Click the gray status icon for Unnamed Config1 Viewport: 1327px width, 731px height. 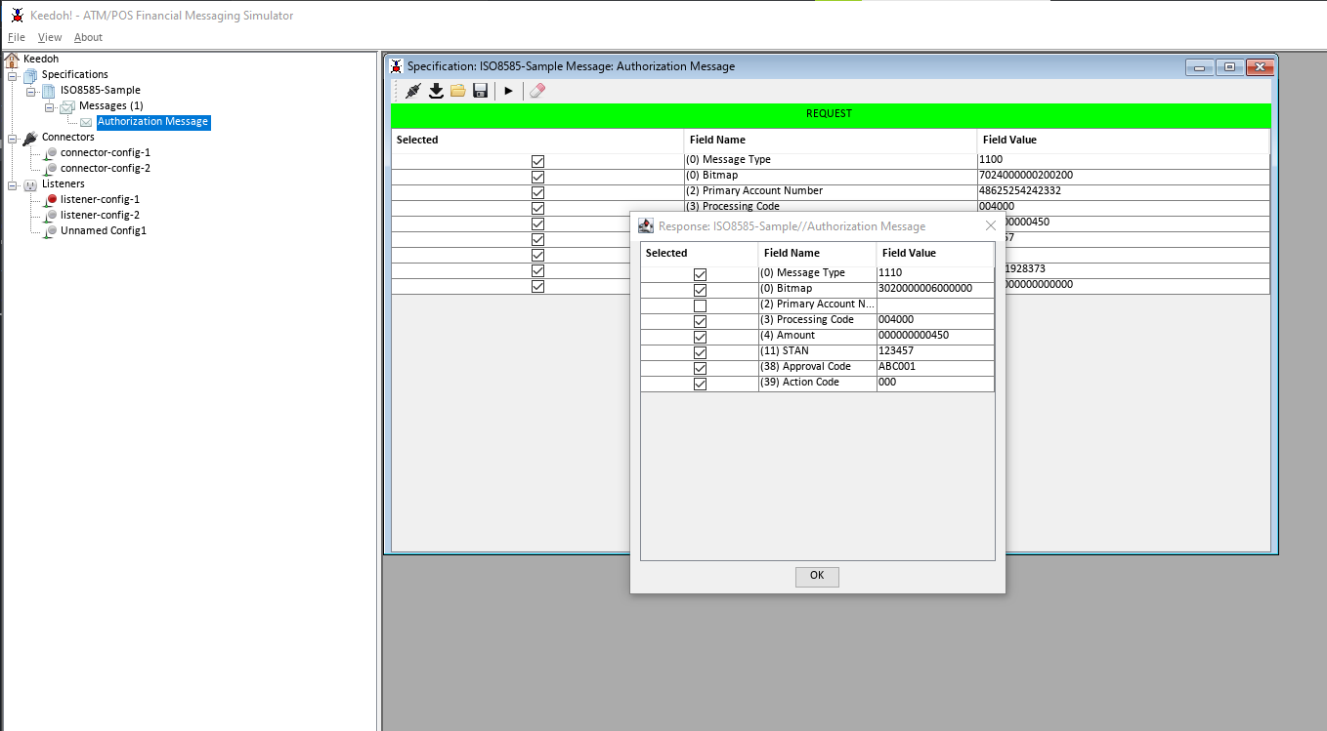tap(52, 230)
